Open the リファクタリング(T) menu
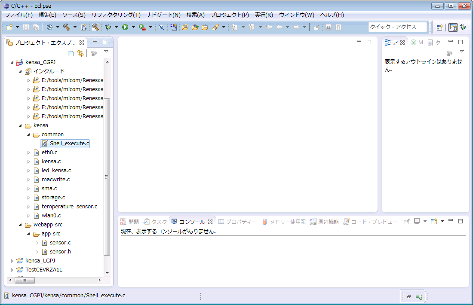473x305 pixels. 116,15
